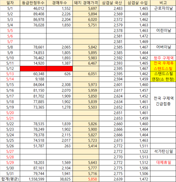Viewport: 176px width, 182px height.
Task: Click the red-filled 5/12 등급판정두수 cell
Action: pos(33,69)
